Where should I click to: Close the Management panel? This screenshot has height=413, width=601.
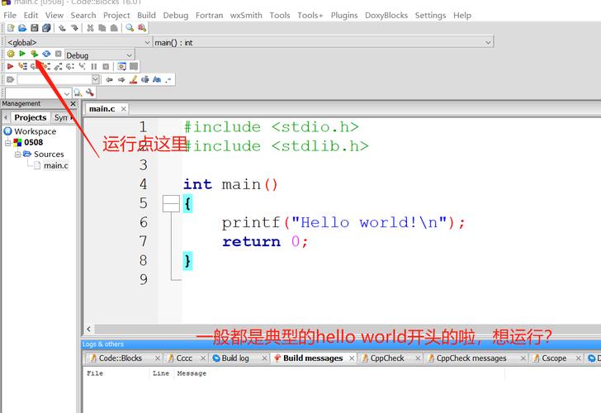pyautogui.click(x=73, y=104)
